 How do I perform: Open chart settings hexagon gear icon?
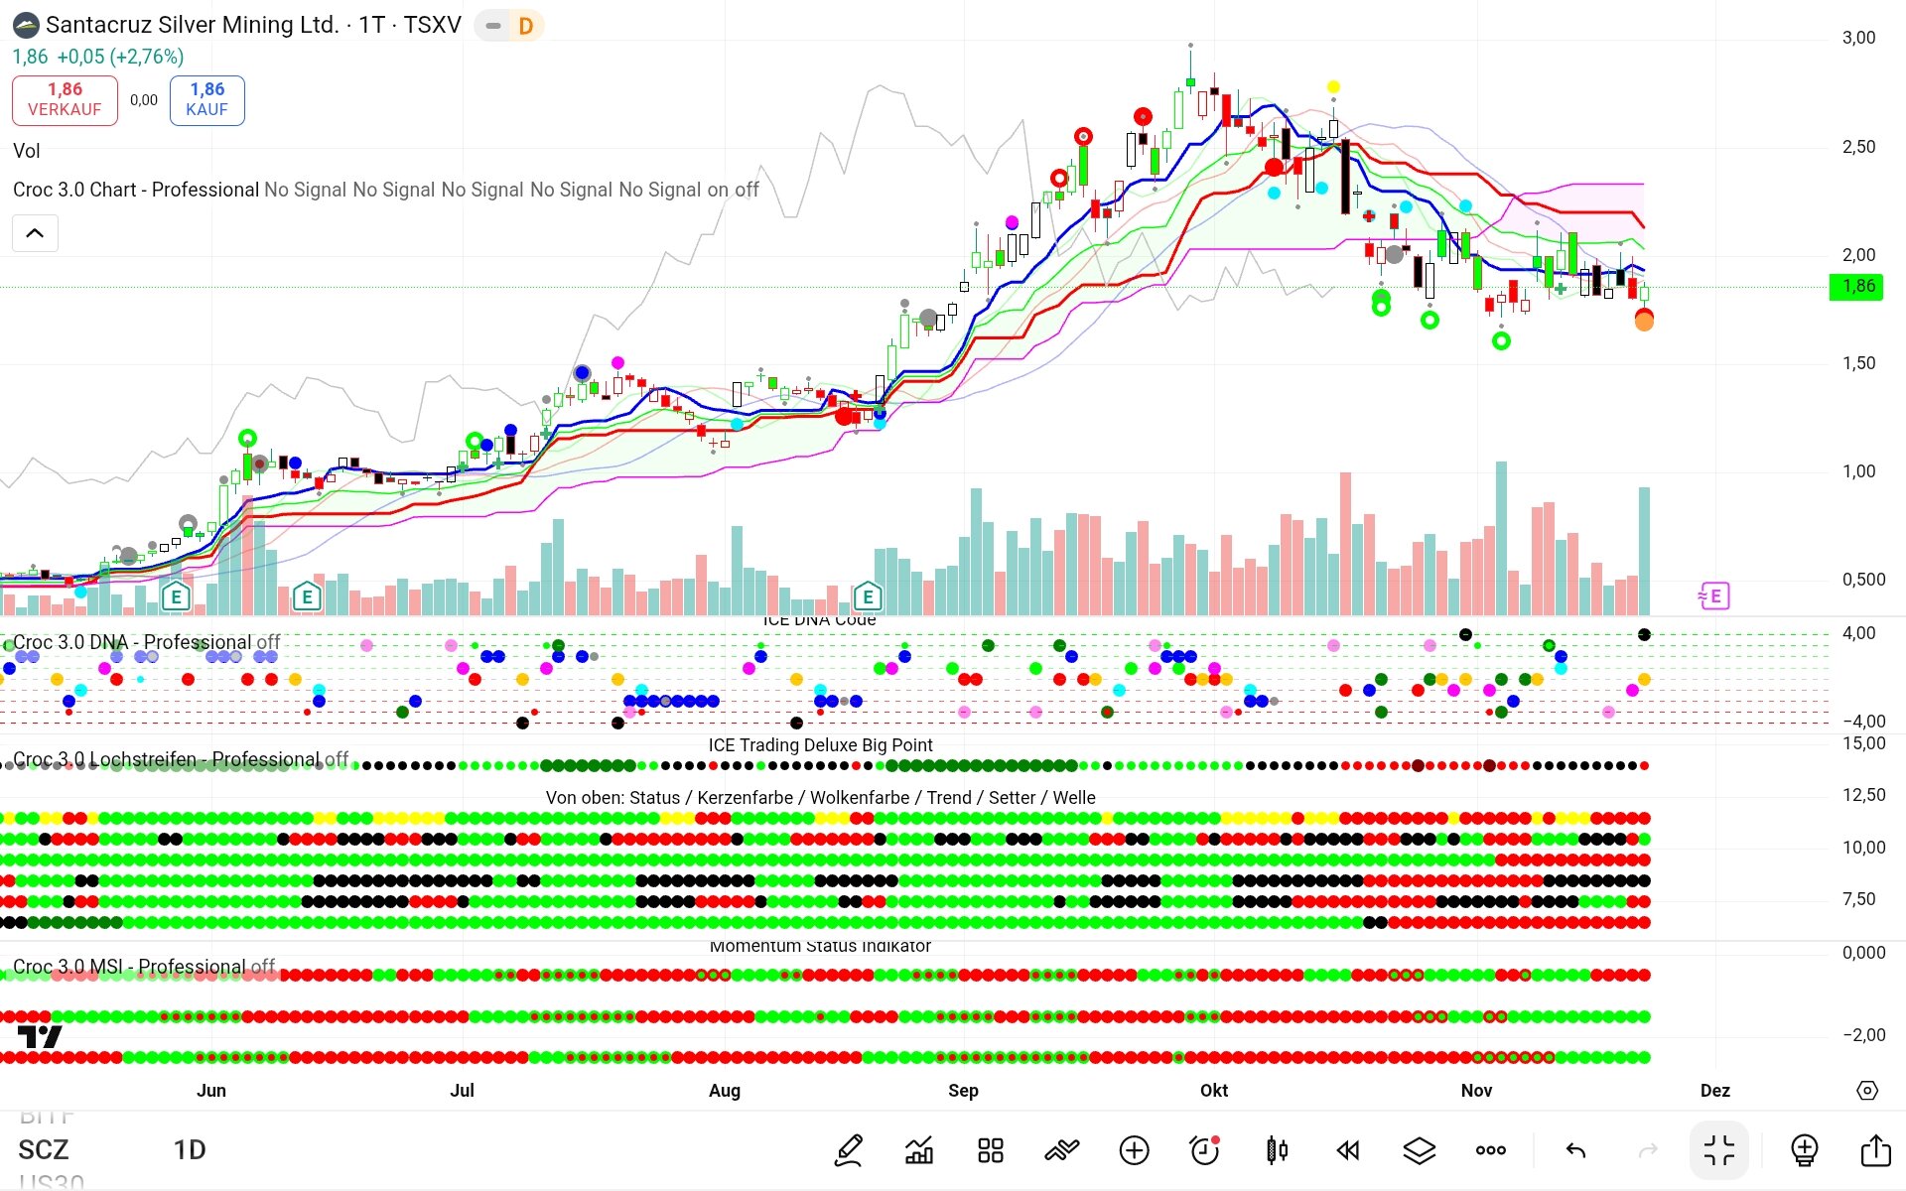pos(1867,1090)
